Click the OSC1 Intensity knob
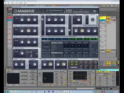The height and width of the screenshot is (93, 124). tap(29, 20)
